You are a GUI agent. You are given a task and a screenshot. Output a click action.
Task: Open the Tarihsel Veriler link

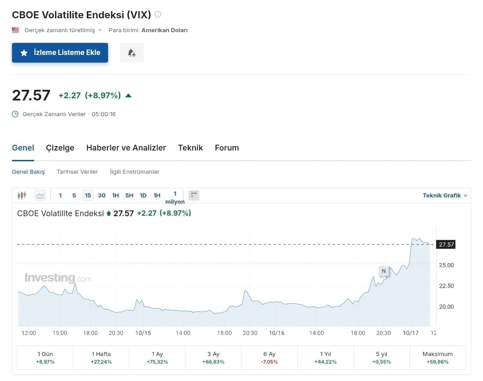[x=77, y=172]
